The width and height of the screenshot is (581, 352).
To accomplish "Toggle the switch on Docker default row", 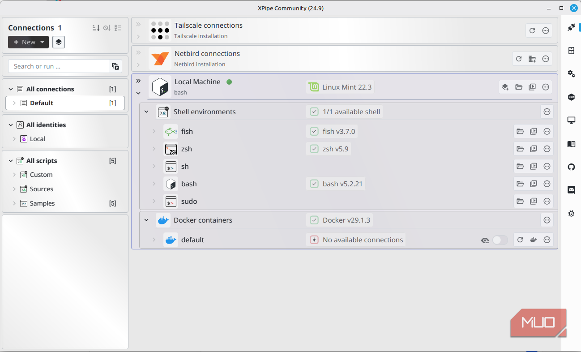I will pyautogui.click(x=500, y=240).
